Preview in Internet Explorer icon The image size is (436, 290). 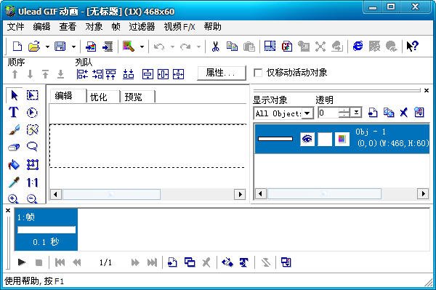(x=358, y=46)
